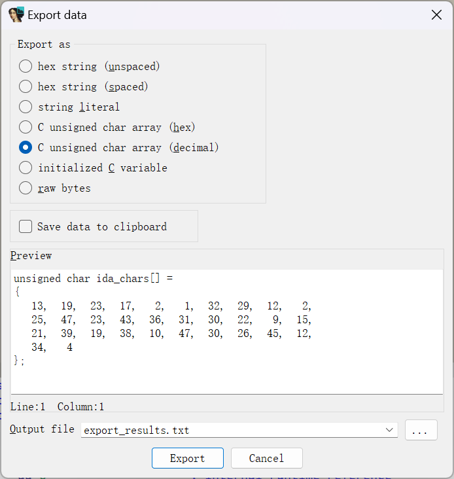Select the raw bytes export option
Screen dimensions: 454x479
click(26, 188)
